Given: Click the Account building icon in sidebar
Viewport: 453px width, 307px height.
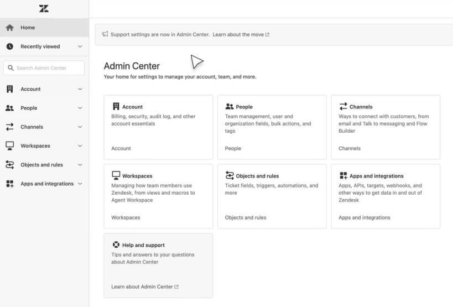Looking at the screenshot, I should pos(9,89).
